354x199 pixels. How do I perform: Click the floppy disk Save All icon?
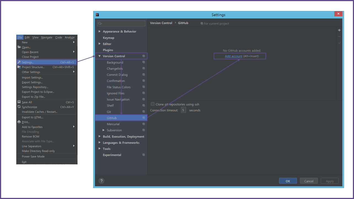[x=19, y=102]
